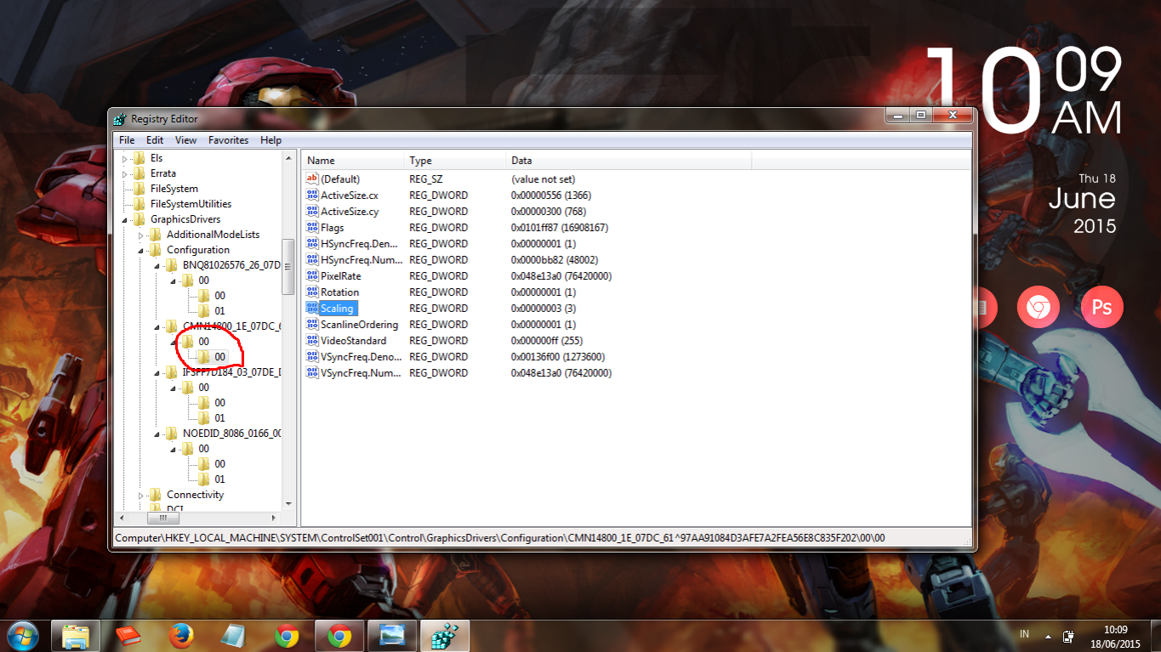The width and height of the screenshot is (1161, 652).
Task: Sort values by the Name column header
Action: [x=353, y=161]
